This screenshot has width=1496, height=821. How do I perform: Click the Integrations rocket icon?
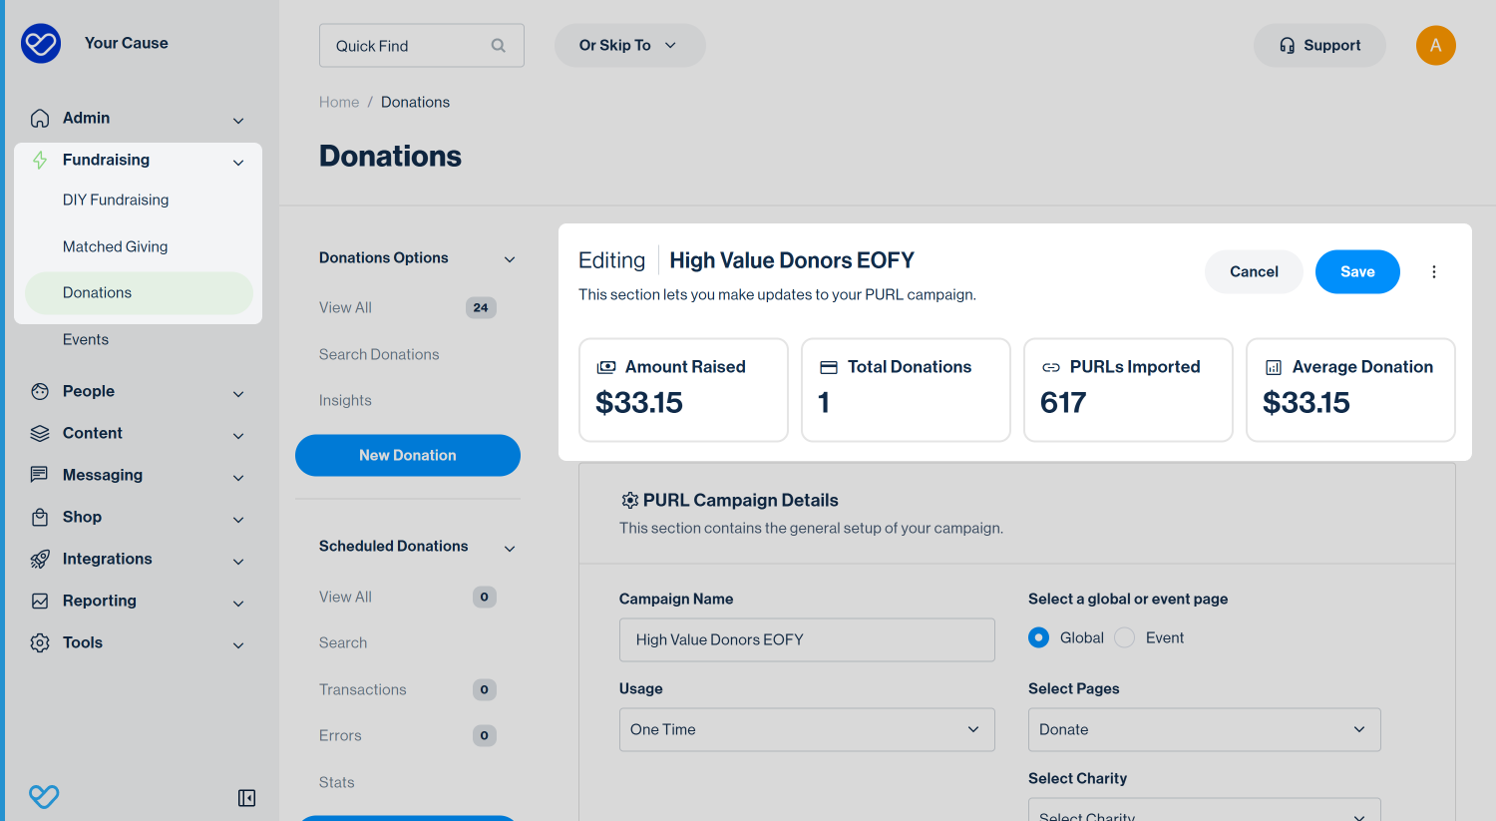click(x=40, y=560)
